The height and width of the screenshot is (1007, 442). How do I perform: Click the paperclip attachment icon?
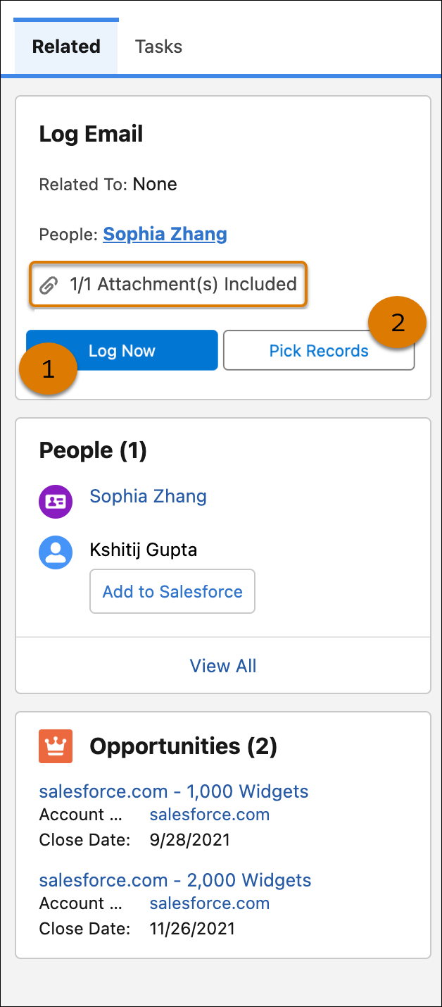(x=48, y=285)
